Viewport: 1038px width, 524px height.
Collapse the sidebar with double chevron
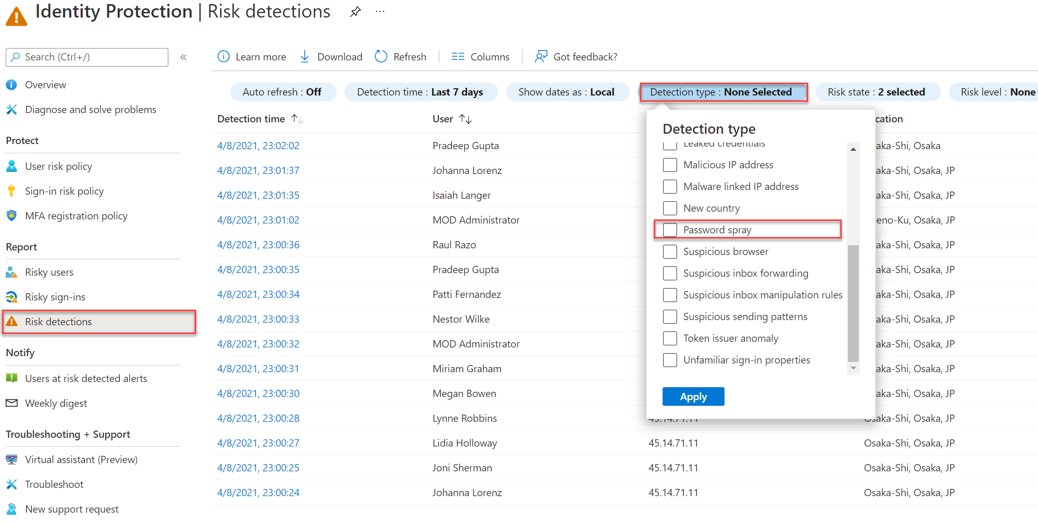coord(183,57)
